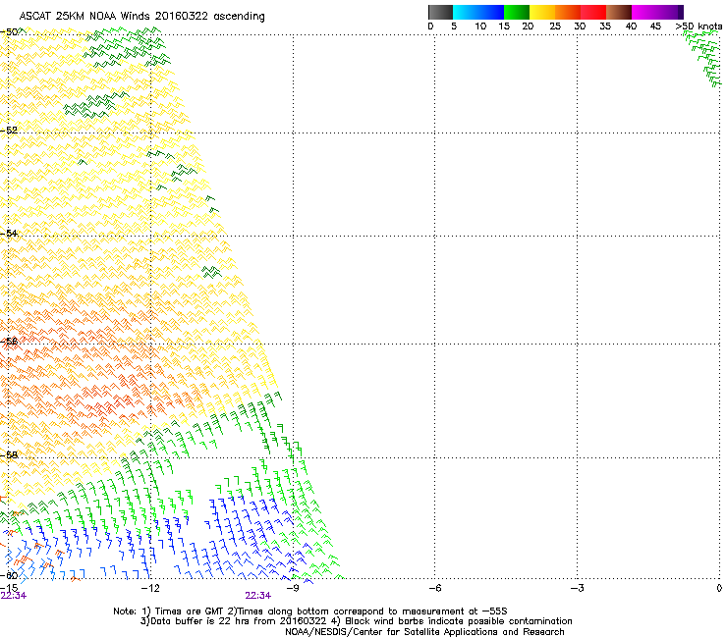Click the longitude label -9
Viewport: 727px width, 638px height.
(293, 588)
